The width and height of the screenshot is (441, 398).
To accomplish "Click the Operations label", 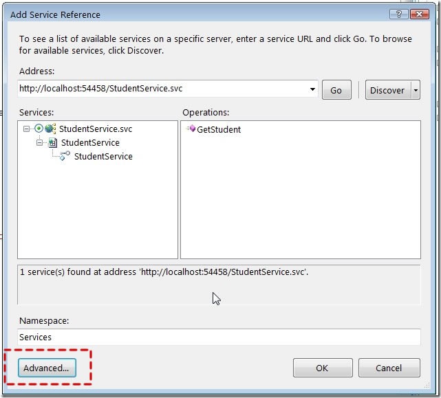I will pyautogui.click(x=206, y=113).
